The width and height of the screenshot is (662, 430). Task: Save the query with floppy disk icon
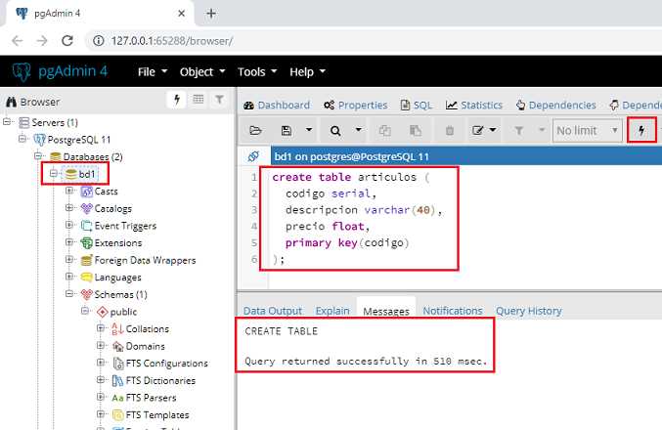tap(287, 130)
